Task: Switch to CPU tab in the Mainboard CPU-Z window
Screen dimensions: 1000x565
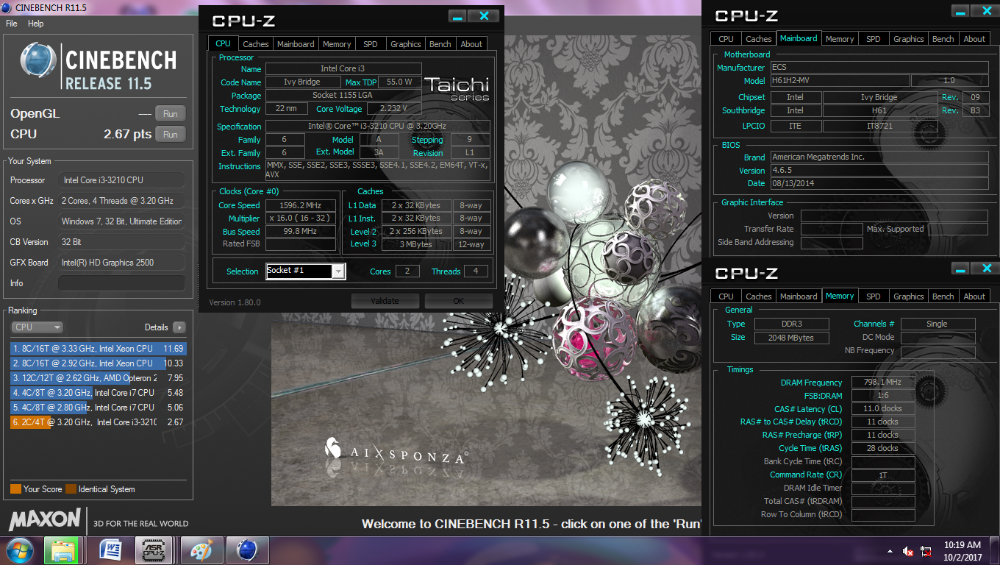Action: tap(726, 39)
